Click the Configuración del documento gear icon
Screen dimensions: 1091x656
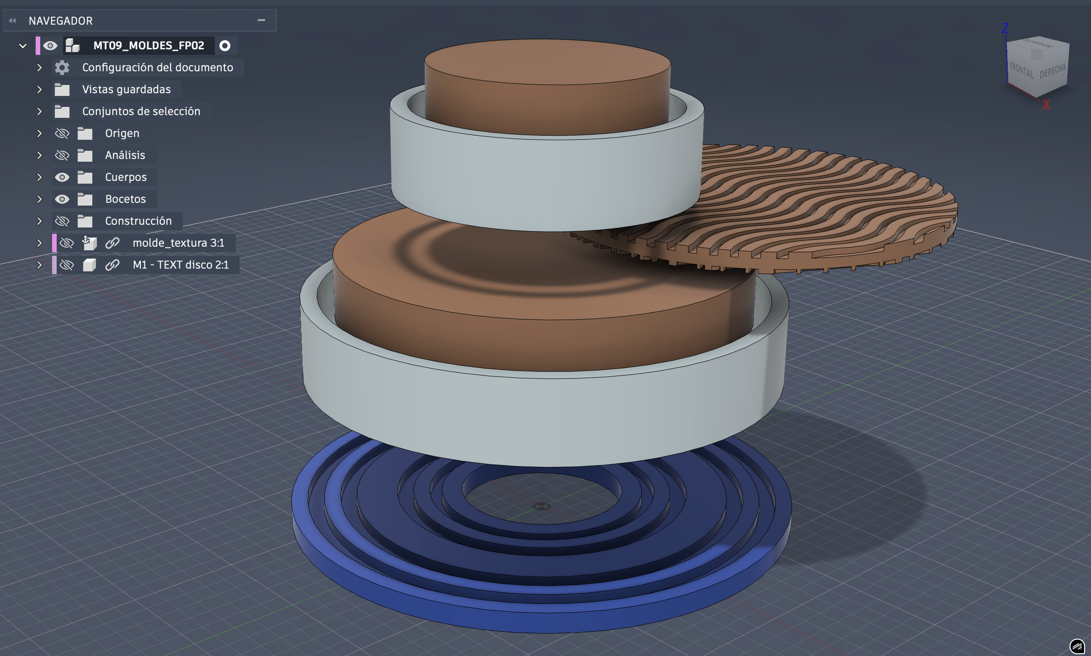[x=62, y=68]
